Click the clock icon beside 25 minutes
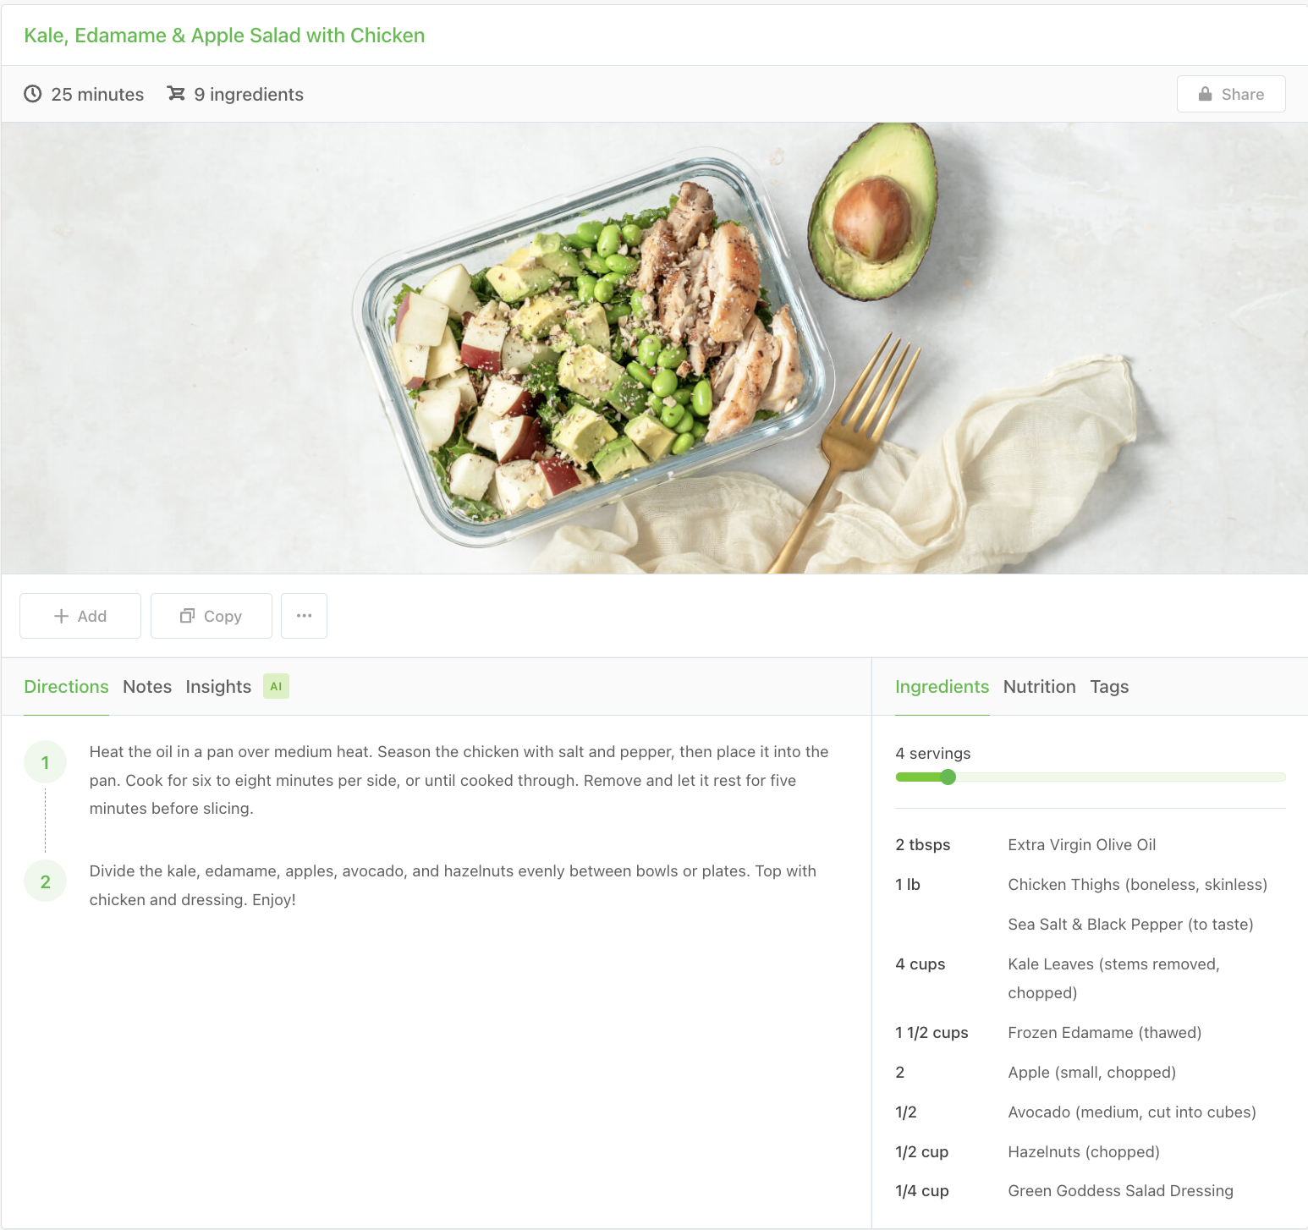Image resolution: width=1308 pixels, height=1230 pixels. [33, 94]
